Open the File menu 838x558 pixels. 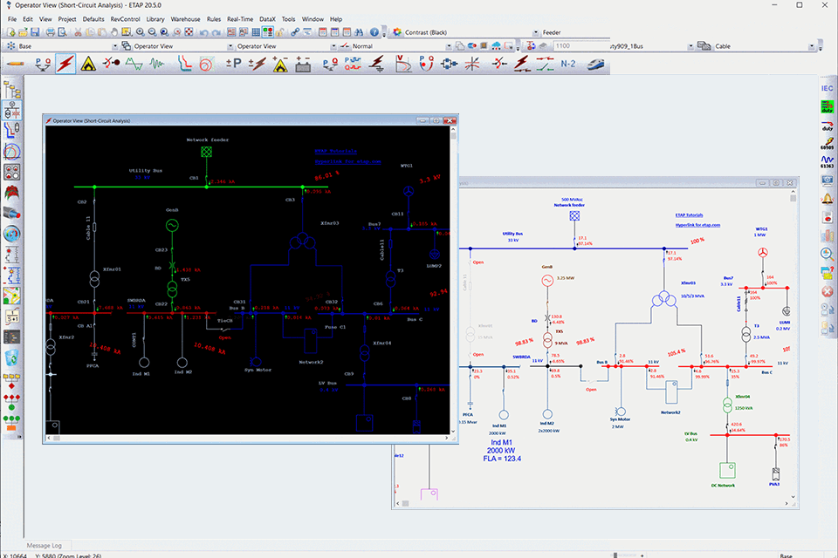tap(11, 18)
